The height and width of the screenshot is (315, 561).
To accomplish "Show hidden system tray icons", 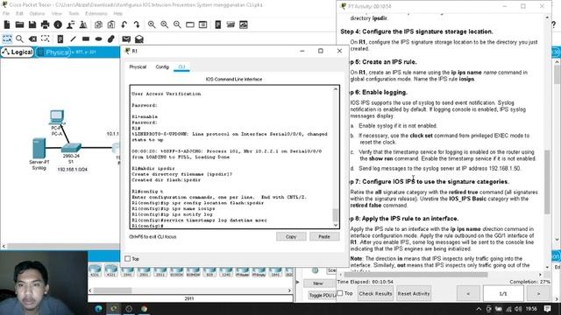I will click(479, 309).
